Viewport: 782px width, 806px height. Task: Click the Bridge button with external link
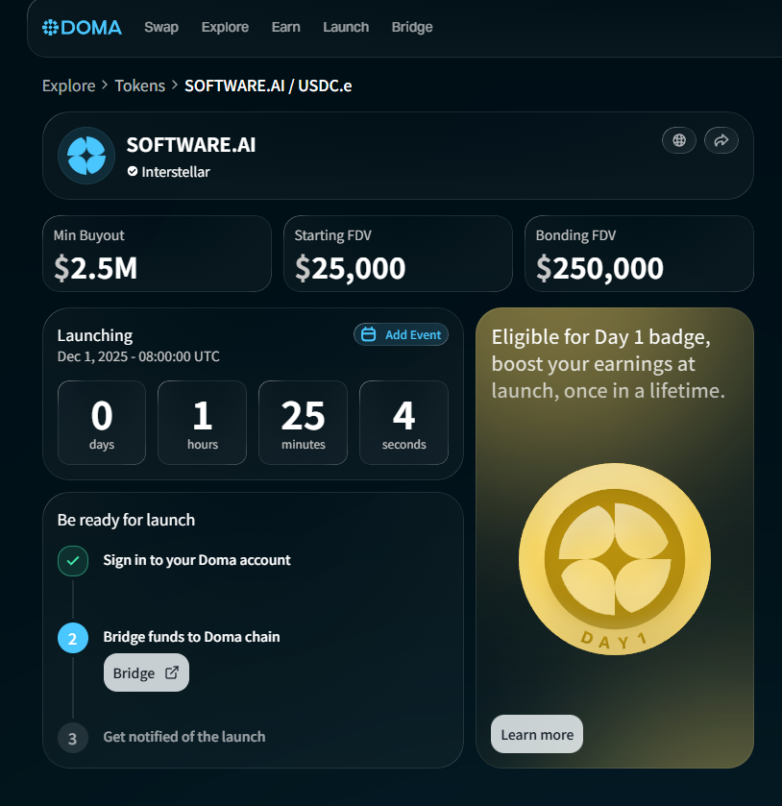tap(147, 672)
